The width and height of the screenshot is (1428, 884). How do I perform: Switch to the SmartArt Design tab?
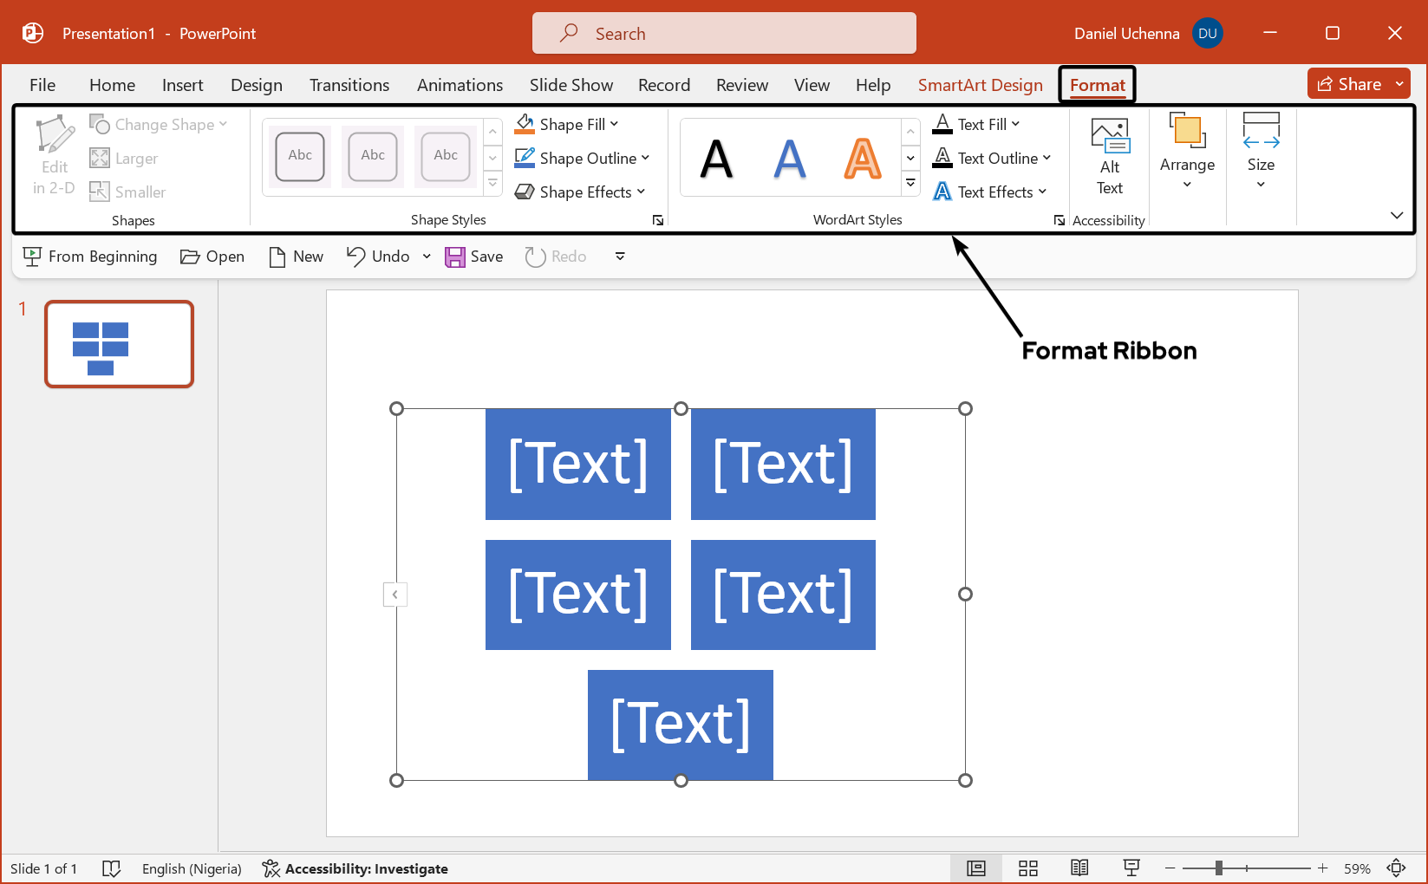pos(980,84)
